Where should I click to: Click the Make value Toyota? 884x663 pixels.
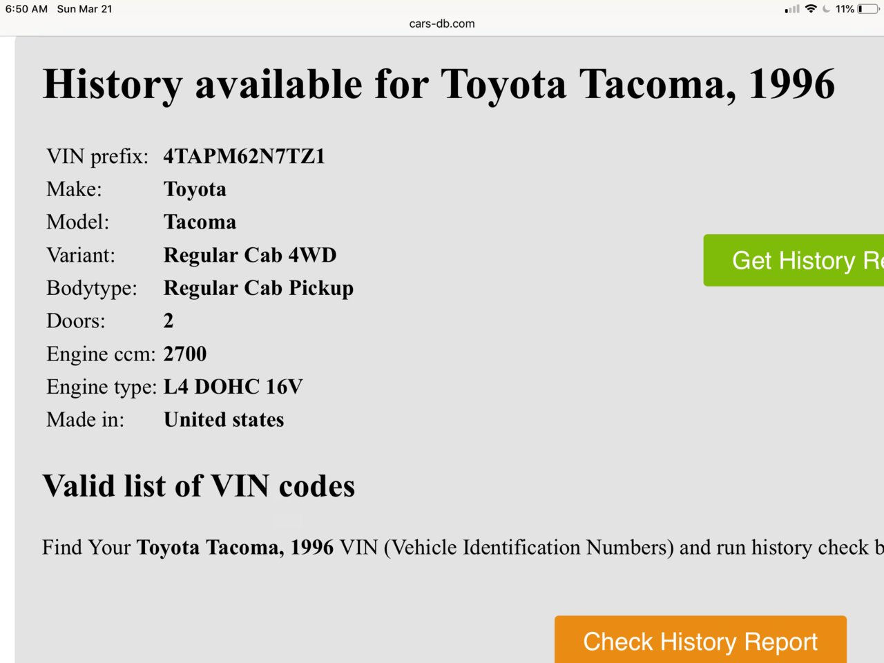coord(195,189)
